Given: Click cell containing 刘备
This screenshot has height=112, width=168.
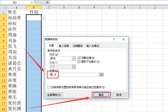Looking at the screenshot, I should pos(17,40).
